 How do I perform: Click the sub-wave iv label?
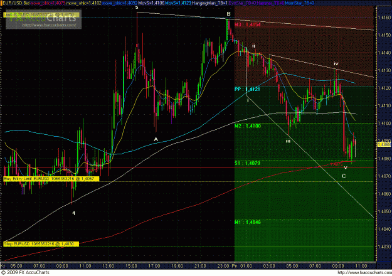coord(336,63)
